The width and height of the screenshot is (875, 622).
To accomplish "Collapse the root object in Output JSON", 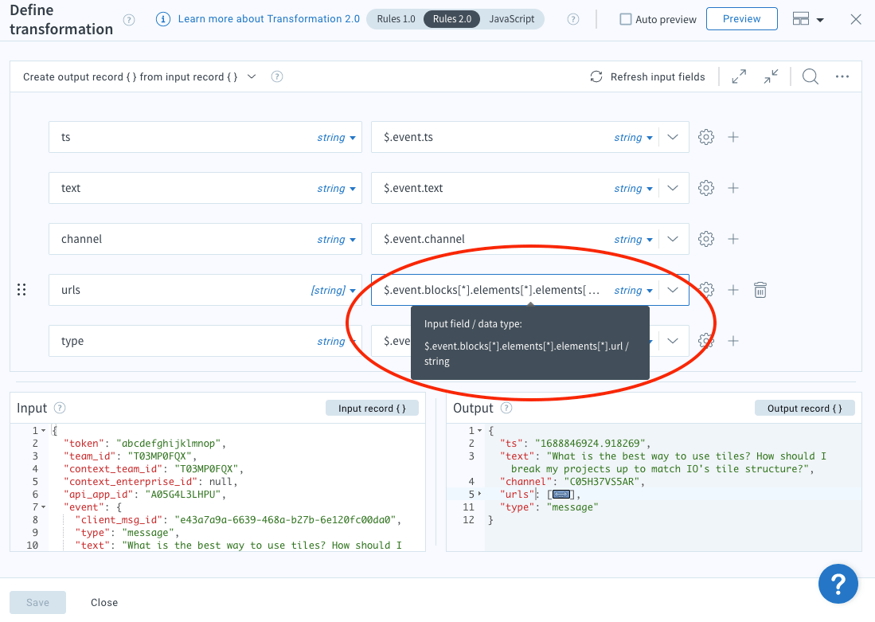I will [x=479, y=431].
